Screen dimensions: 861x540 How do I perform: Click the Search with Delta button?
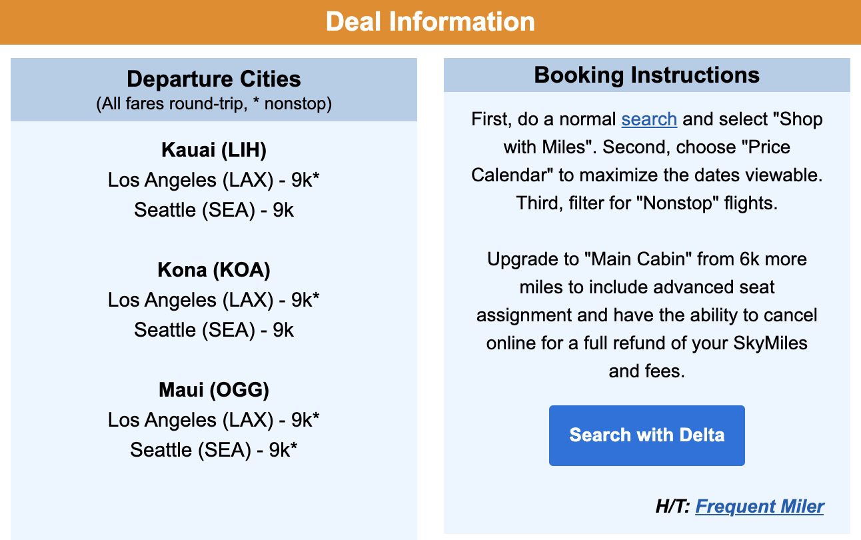[x=646, y=435]
